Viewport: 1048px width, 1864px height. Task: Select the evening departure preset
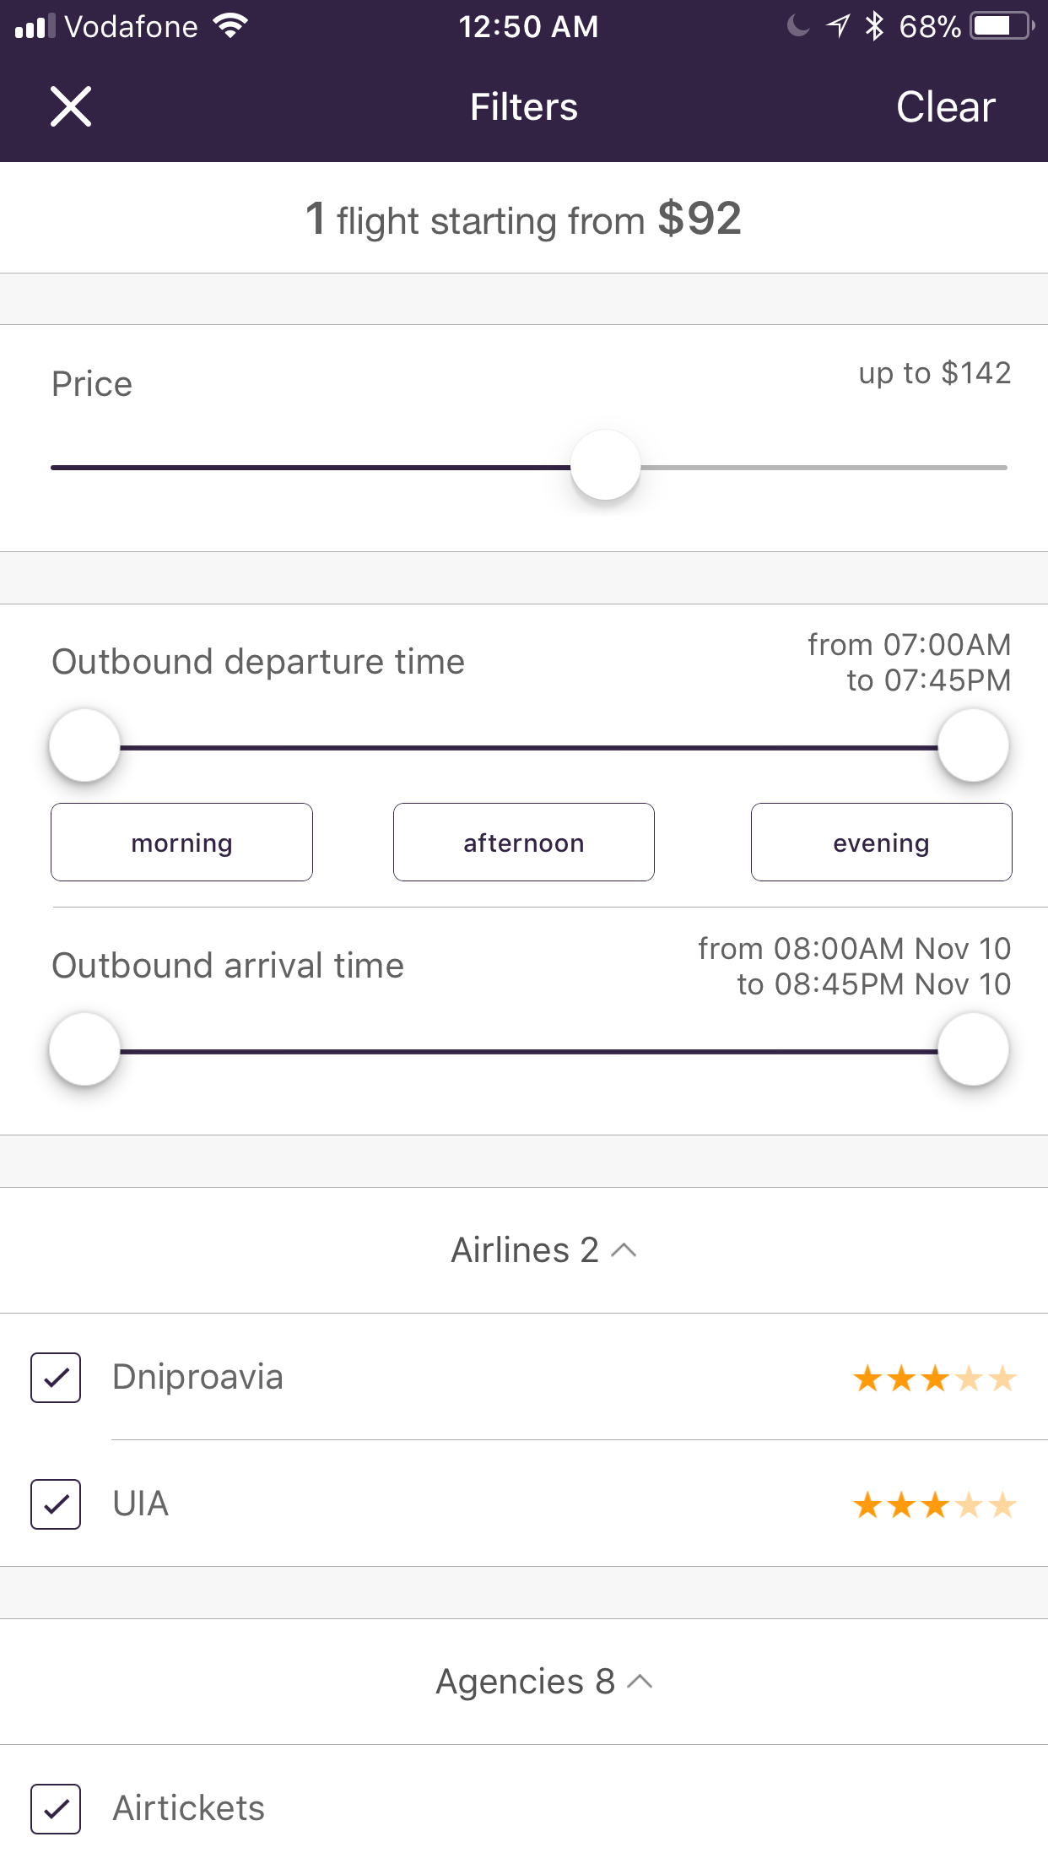882,843
